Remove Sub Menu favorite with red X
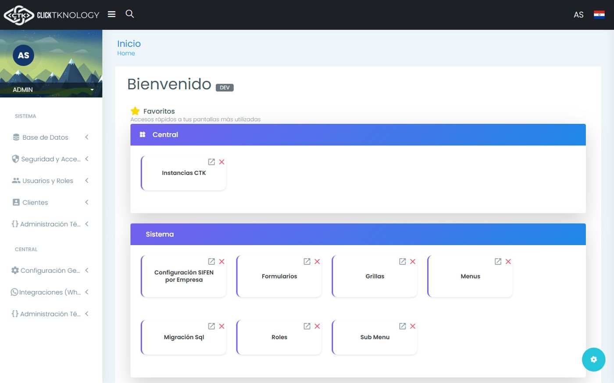The image size is (614, 383). pos(413,326)
